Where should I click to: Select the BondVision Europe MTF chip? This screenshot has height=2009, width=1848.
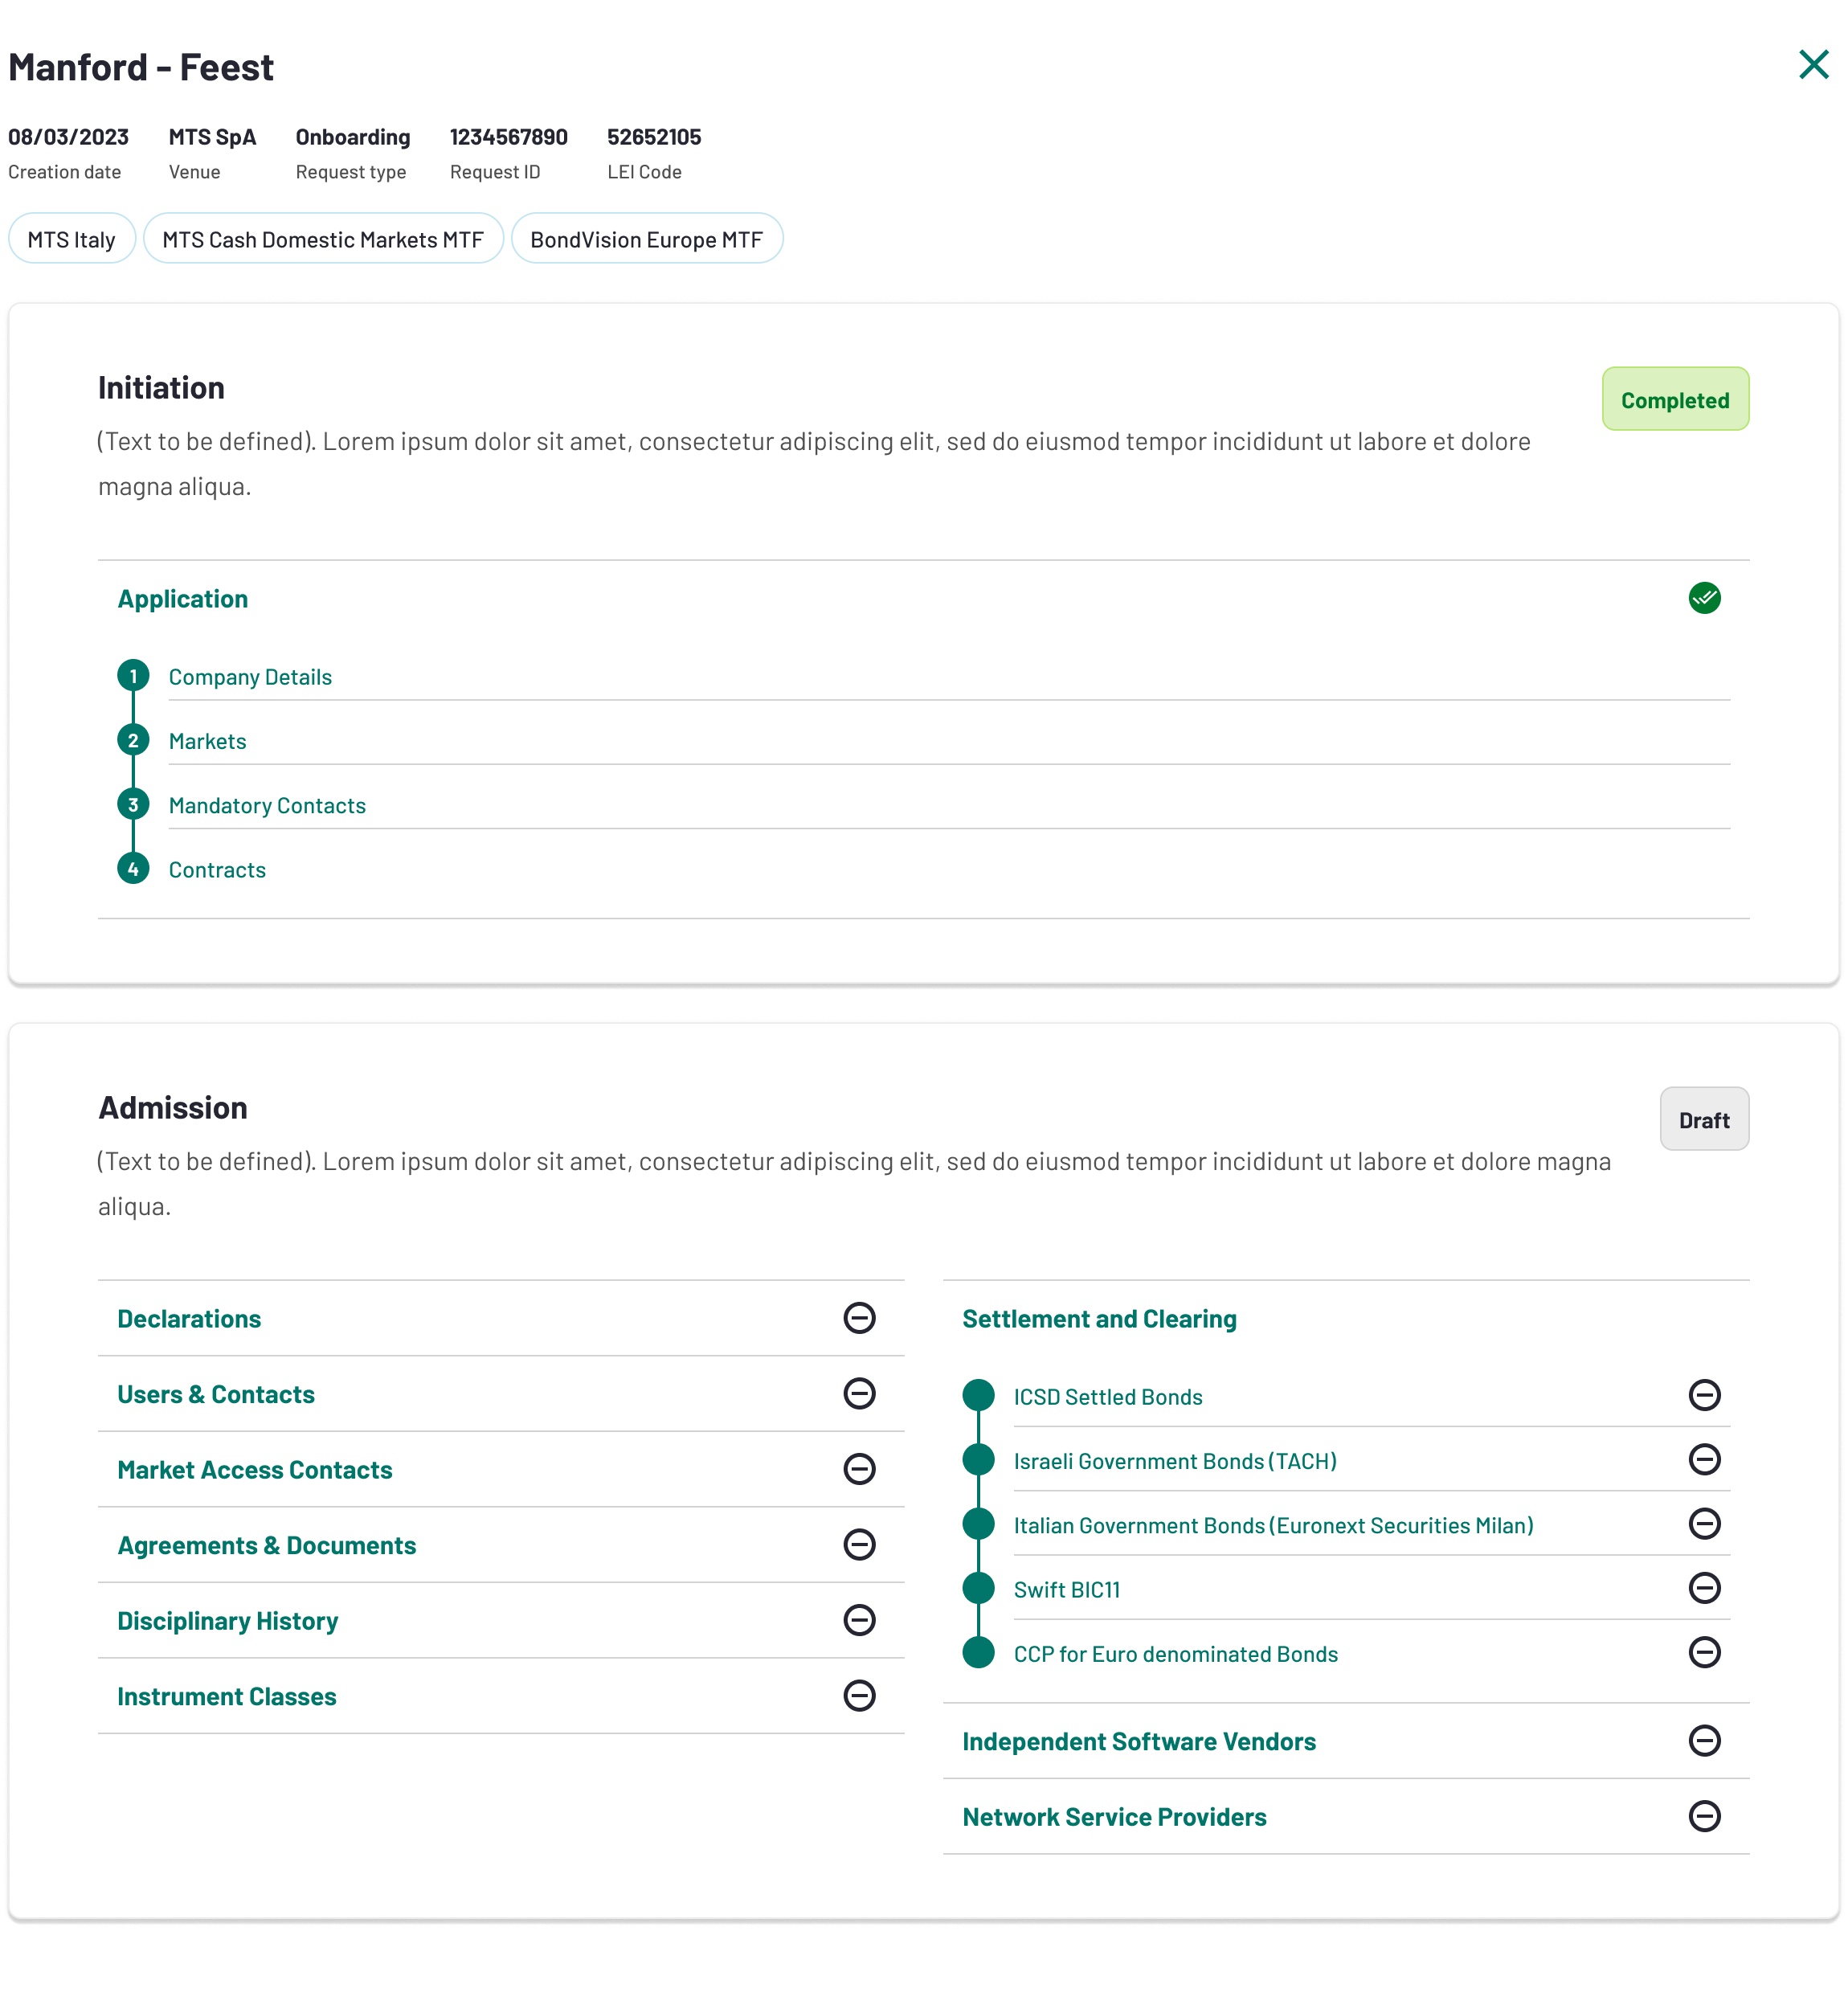(x=647, y=239)
